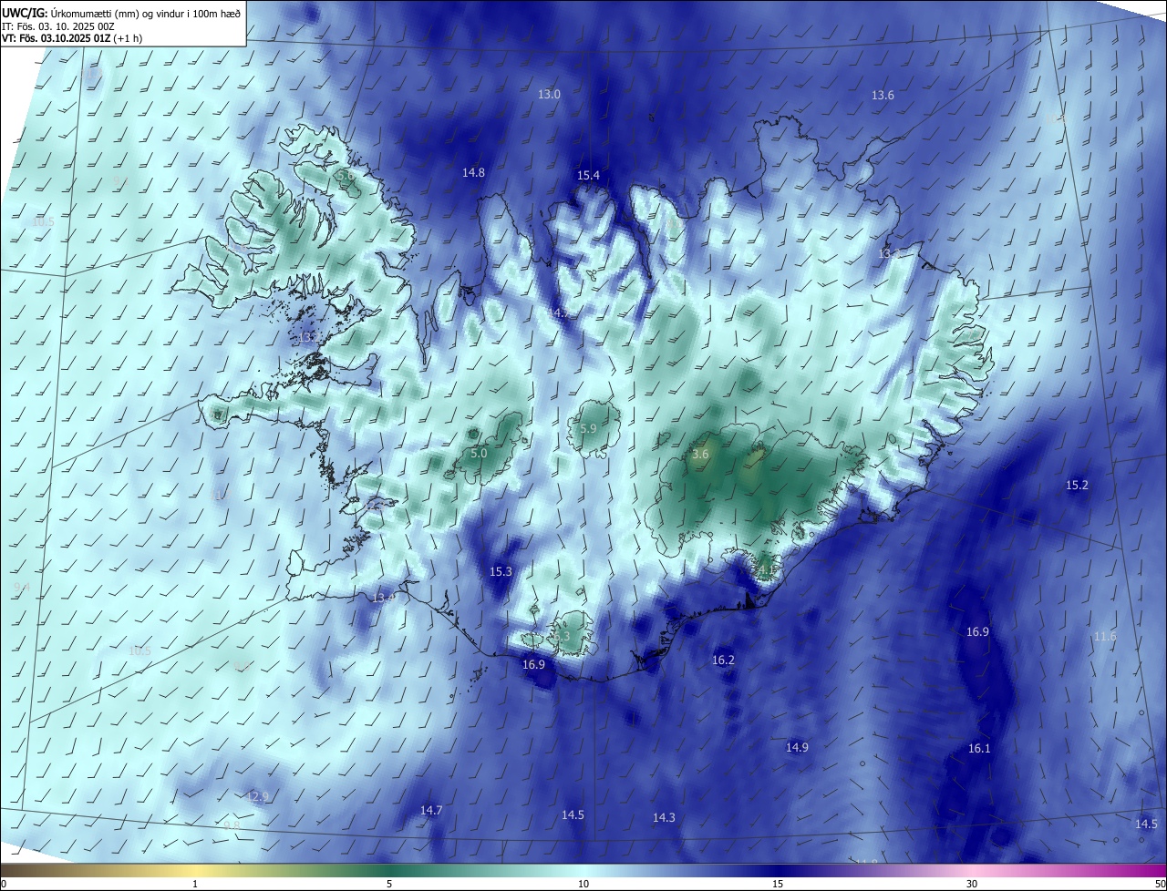Click the color scale tick label 0
The height and width of the screenshot is (891, 1167).
3,884
